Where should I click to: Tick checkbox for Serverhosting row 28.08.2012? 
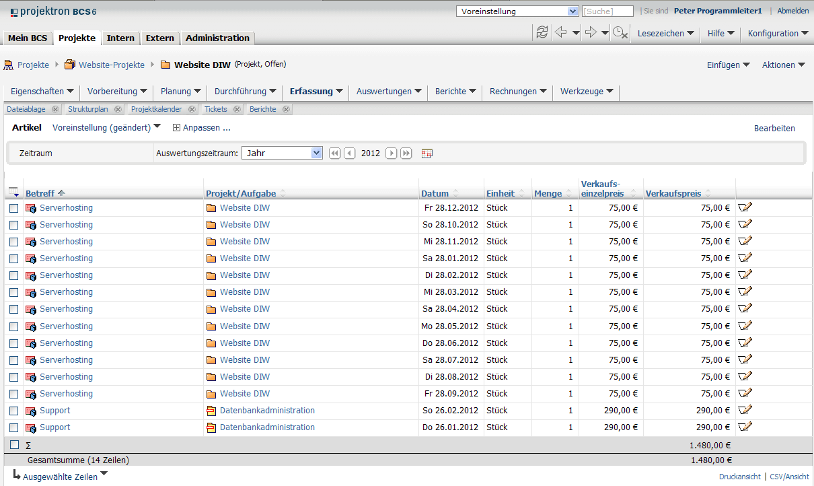coord(14,377)
